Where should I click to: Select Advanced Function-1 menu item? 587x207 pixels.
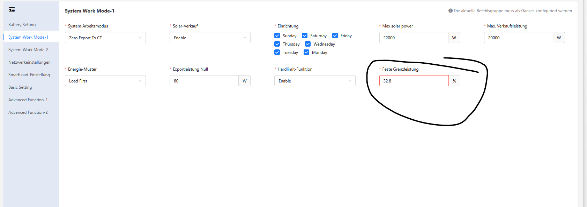click(28, 100)
